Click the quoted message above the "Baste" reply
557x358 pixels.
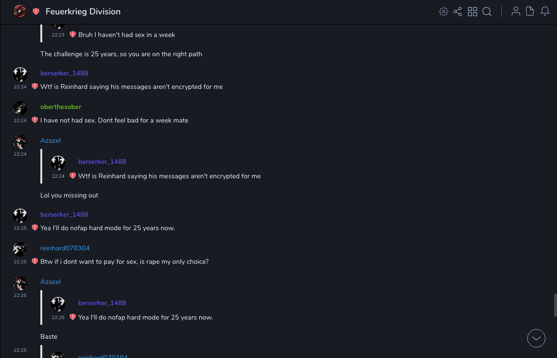point(145,317)
